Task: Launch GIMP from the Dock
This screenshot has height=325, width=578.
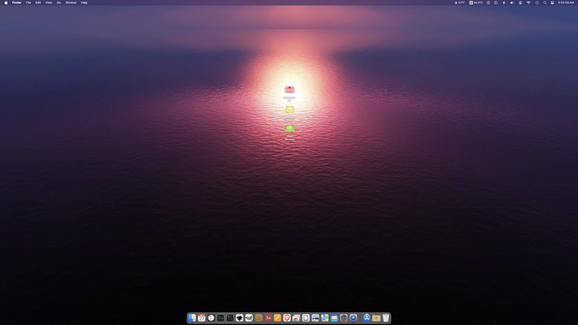Action: (x=249, y=318)
